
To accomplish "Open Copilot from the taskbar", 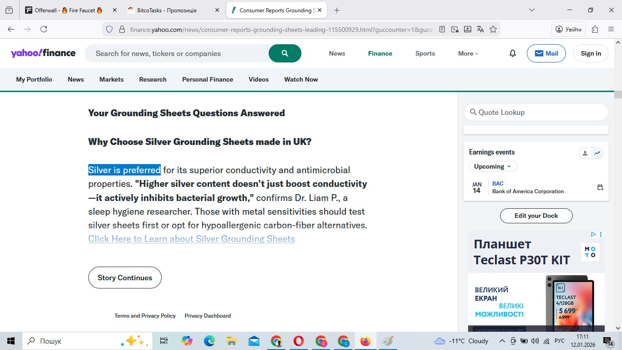I will coord(187,341).
